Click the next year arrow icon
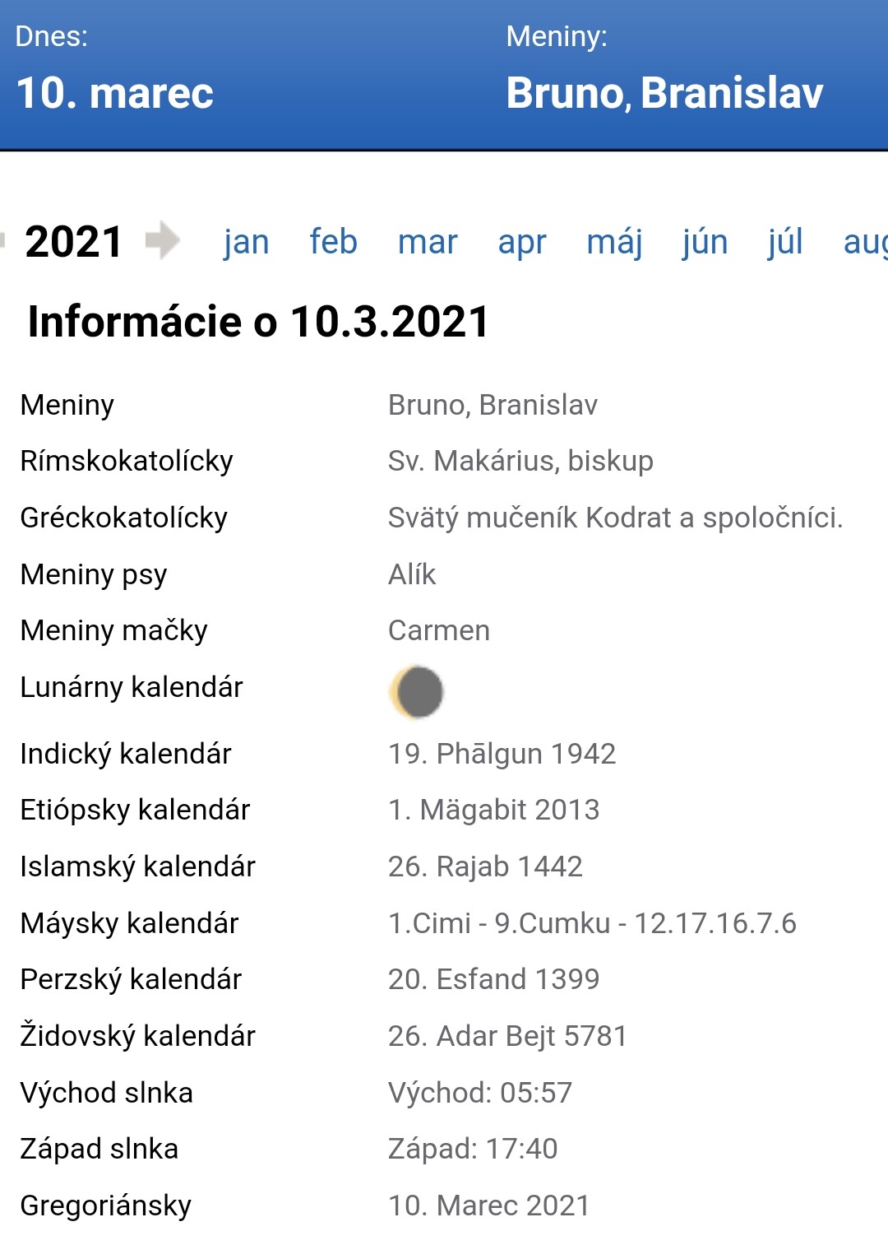The image size is (888, 1245). coord(163,240)
